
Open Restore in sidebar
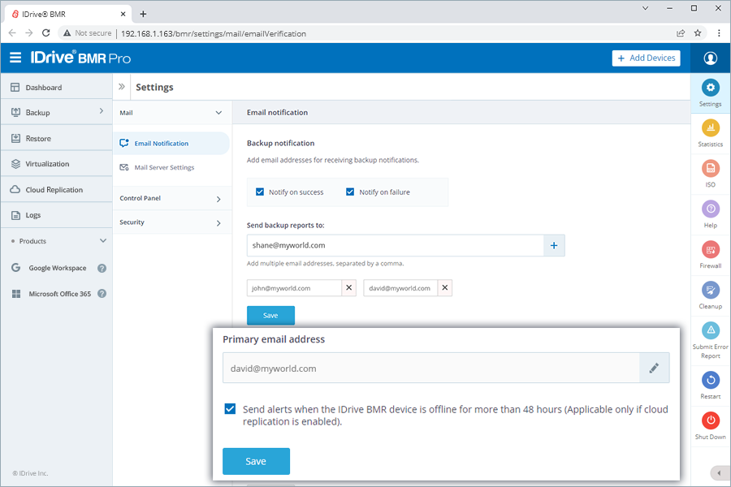(x=56, y=139)
